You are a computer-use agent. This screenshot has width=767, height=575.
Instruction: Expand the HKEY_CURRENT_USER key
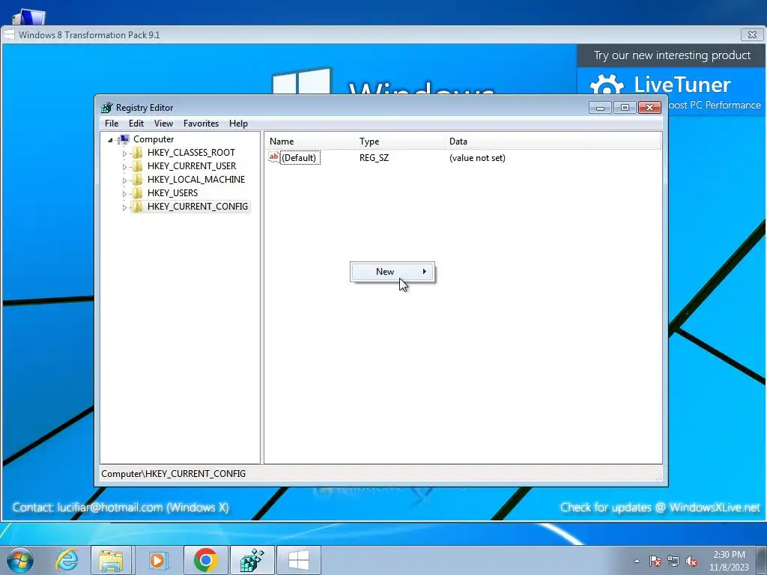point(124,167)
